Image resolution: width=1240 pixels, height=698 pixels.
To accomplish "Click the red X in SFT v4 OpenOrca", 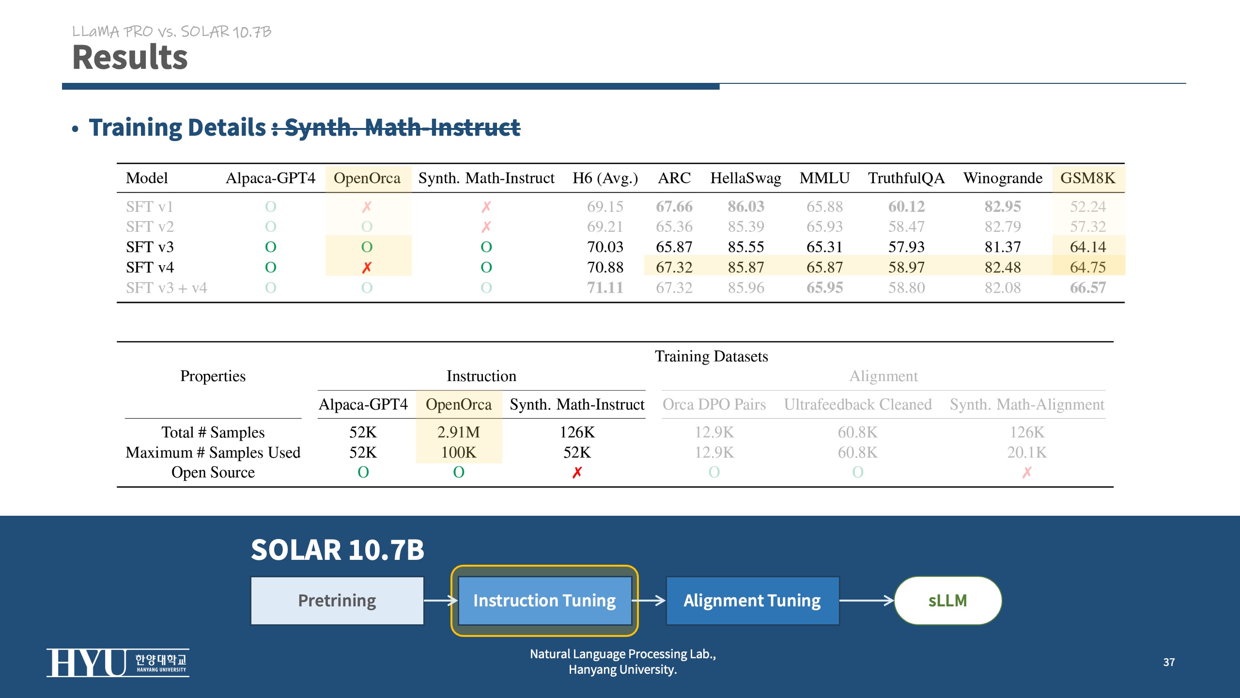I will pyautogui.click(x=367, y=268).
